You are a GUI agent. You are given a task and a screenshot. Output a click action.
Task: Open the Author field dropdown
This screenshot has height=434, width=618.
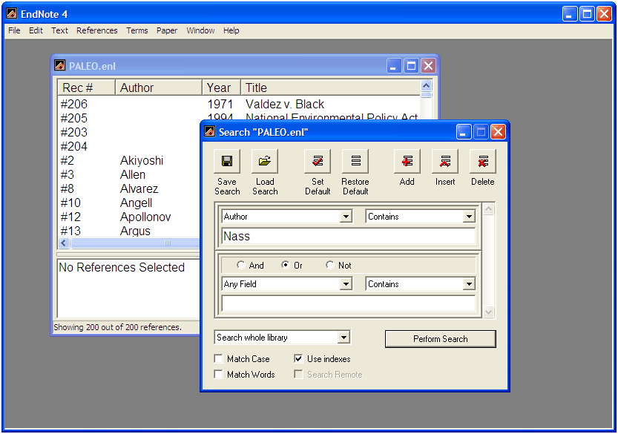coord(346,217)
